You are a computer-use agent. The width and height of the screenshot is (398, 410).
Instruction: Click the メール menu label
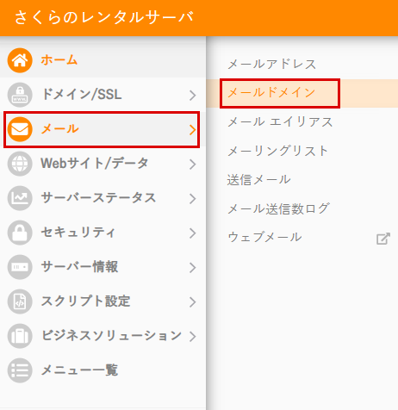point(59,129)
